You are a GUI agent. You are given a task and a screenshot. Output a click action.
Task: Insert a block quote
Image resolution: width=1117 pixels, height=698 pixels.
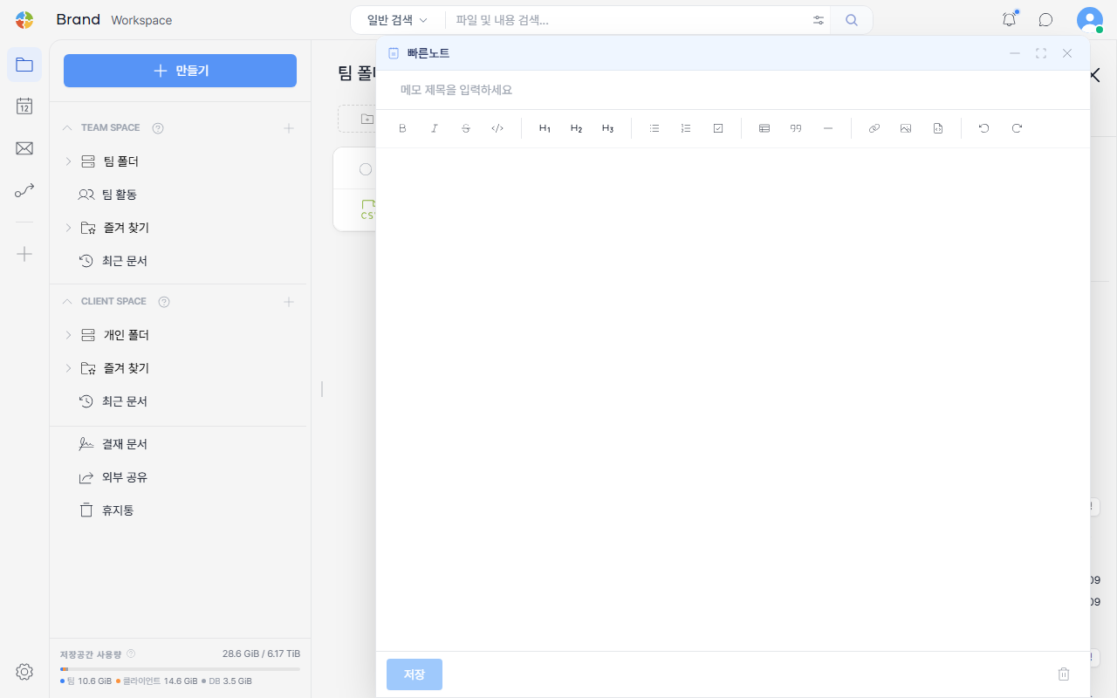click(x=796, y=128)
